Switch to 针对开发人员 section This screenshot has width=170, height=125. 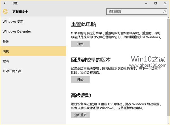click(x=12, y=71)
